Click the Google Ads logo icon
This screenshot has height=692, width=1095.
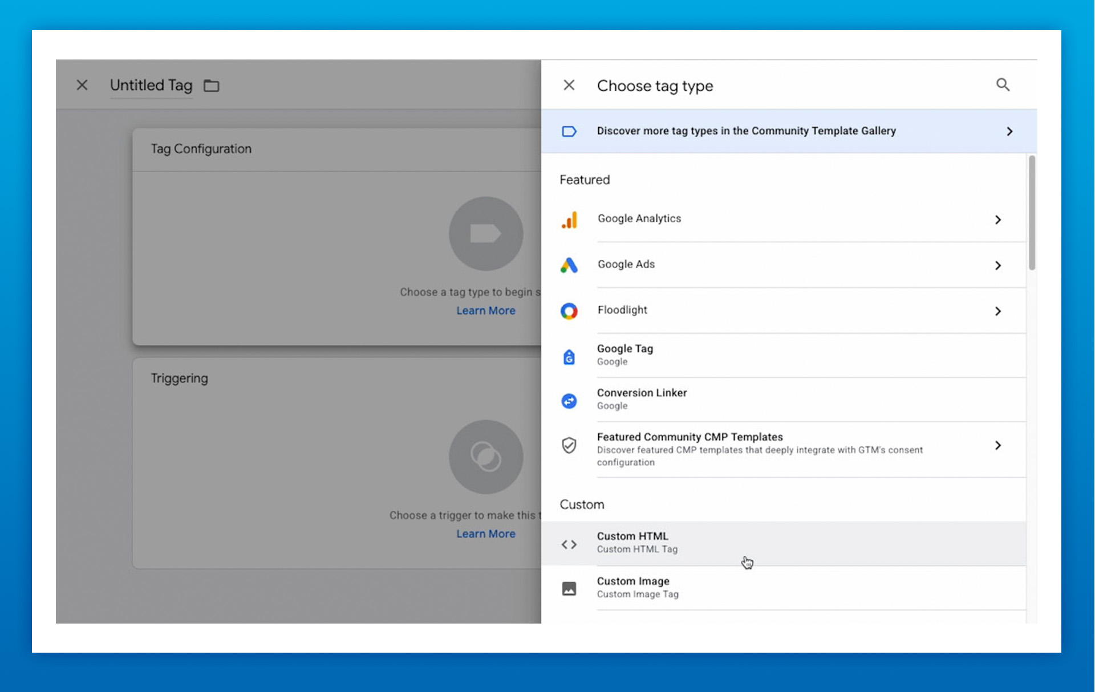tap(569, 265)
